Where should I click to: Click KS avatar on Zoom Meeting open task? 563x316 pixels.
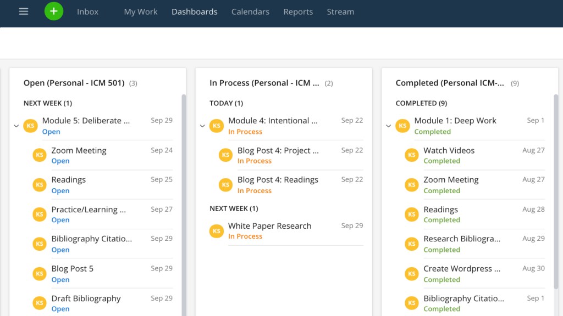click(40, 155)
